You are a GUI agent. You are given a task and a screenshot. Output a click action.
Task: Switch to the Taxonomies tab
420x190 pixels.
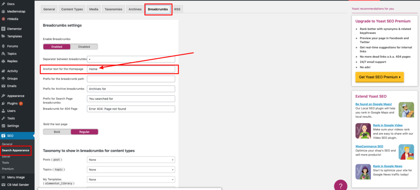pos(113,9)
